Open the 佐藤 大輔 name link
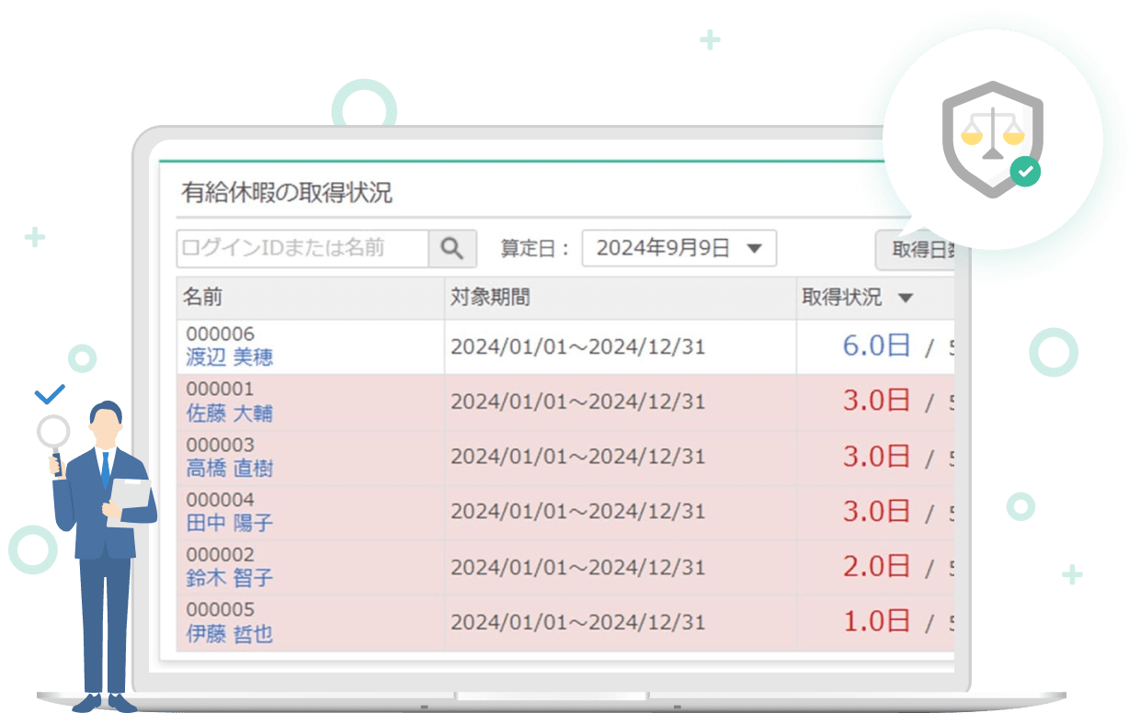This screenshot has width=1140, height=713. [229, 413]
